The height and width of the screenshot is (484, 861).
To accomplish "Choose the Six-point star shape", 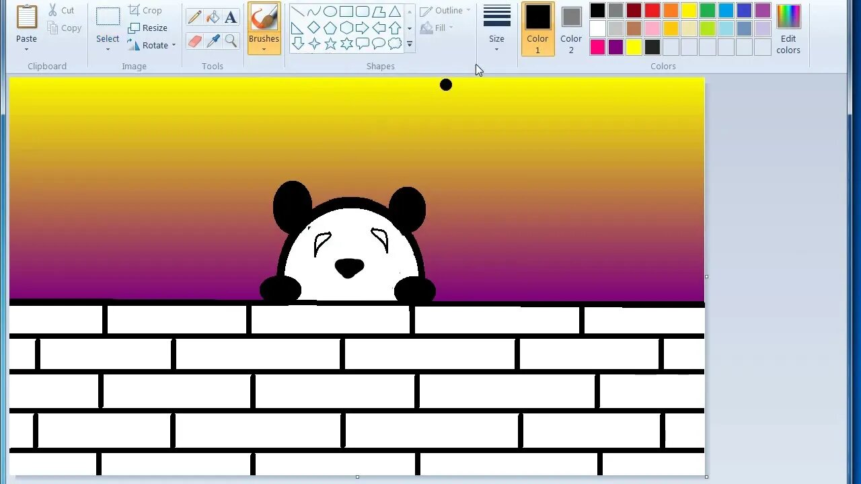I will [x=346, y=44].
